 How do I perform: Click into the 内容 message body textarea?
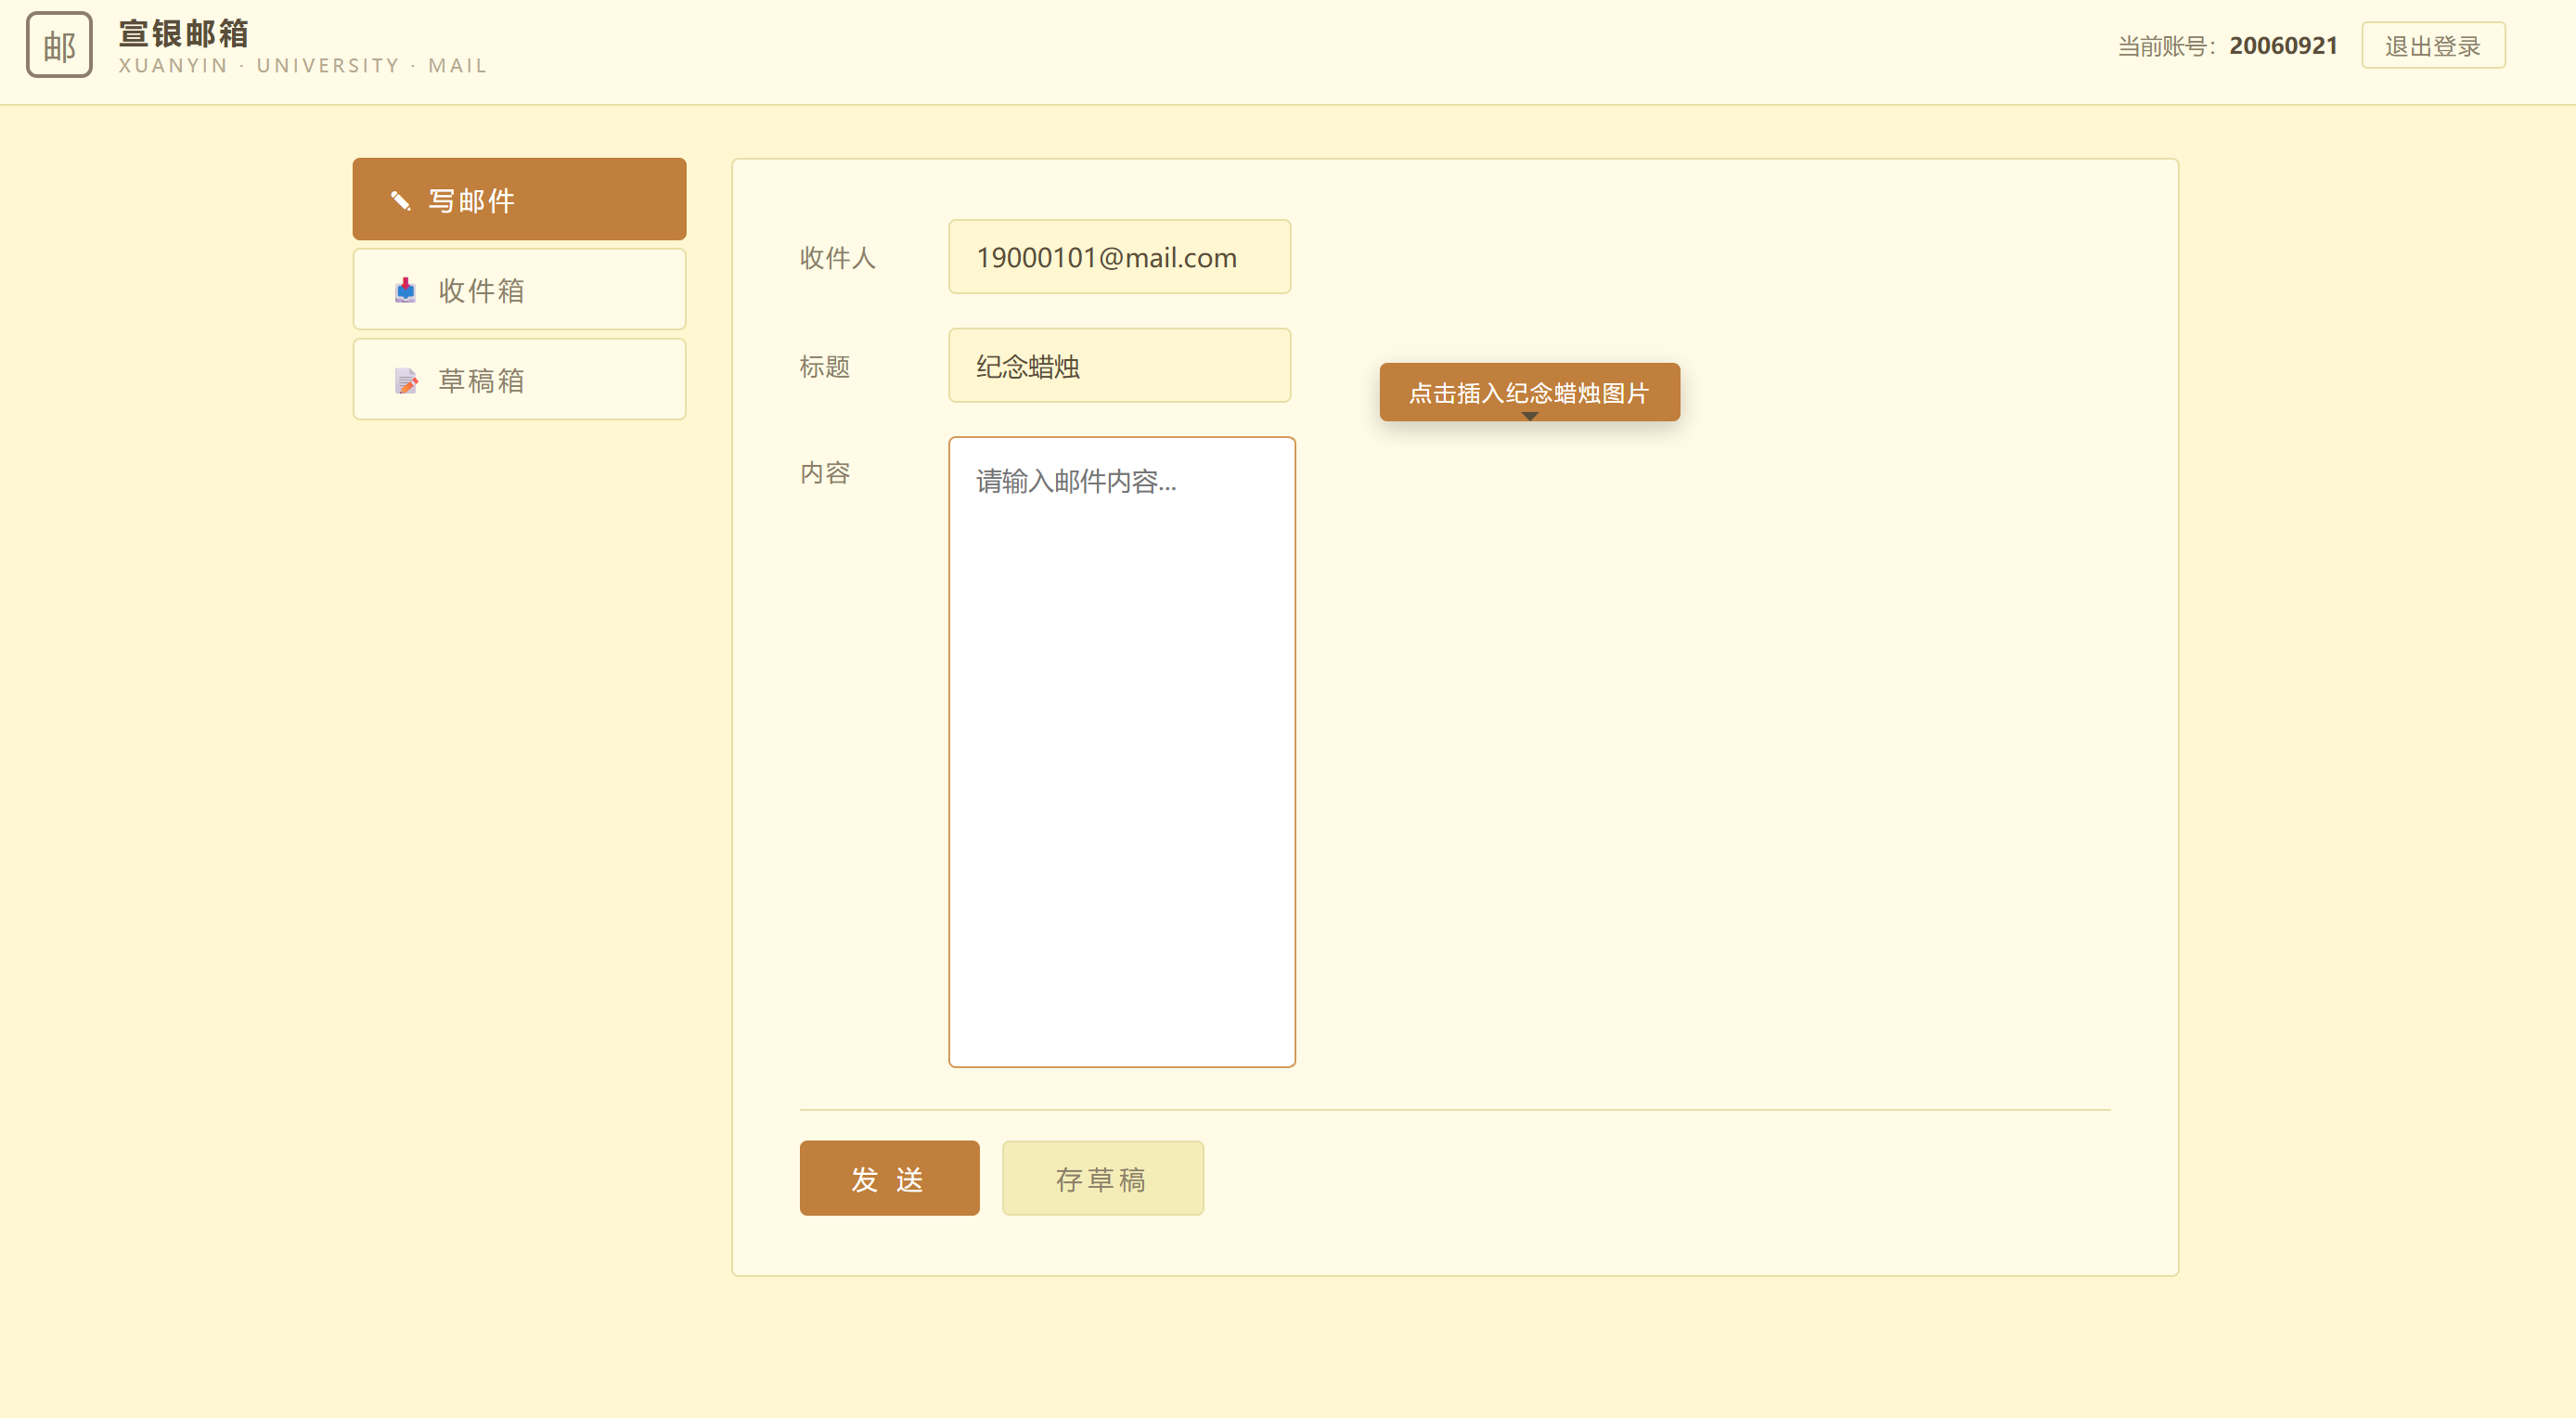[x=1121, y=752]
